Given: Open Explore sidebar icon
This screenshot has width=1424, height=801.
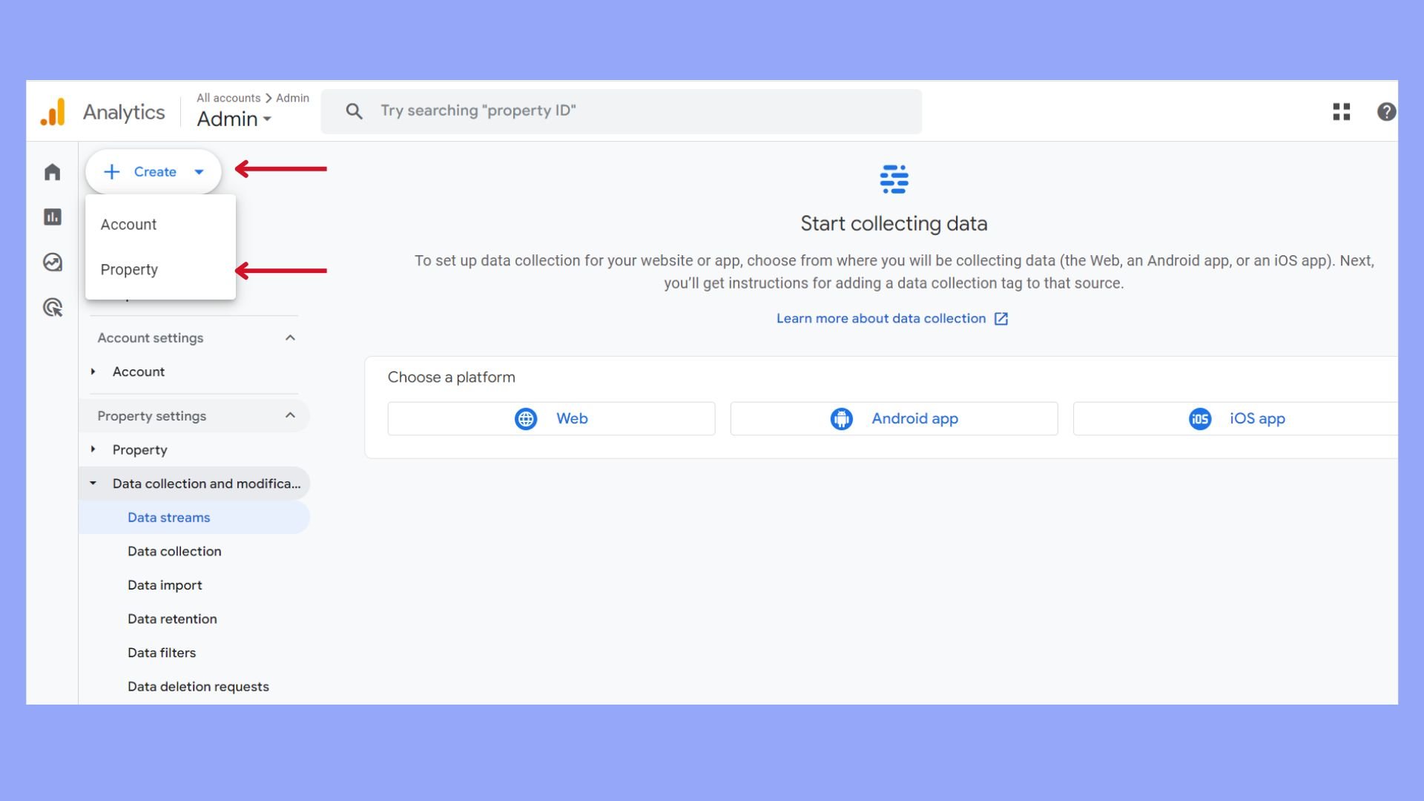Looking at the screenshot, I should [52, 263].
